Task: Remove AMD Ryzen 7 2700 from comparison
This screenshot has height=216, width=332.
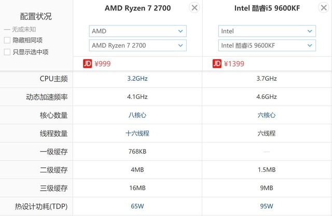Action: pyautogui.click(x=194, y=8)
